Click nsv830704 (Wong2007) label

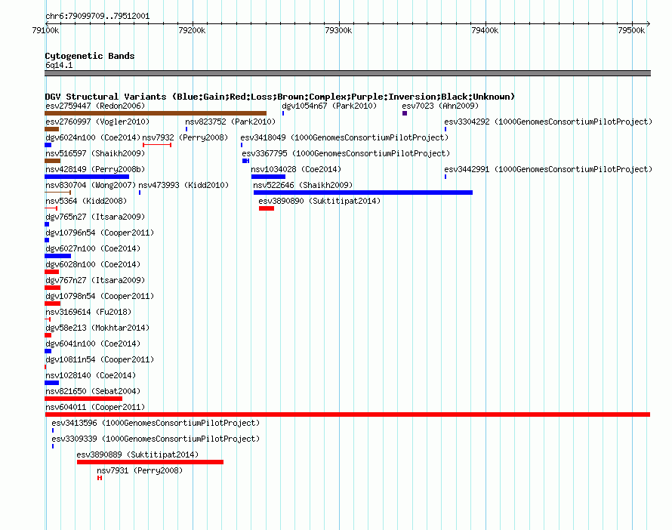coord(91,185)
